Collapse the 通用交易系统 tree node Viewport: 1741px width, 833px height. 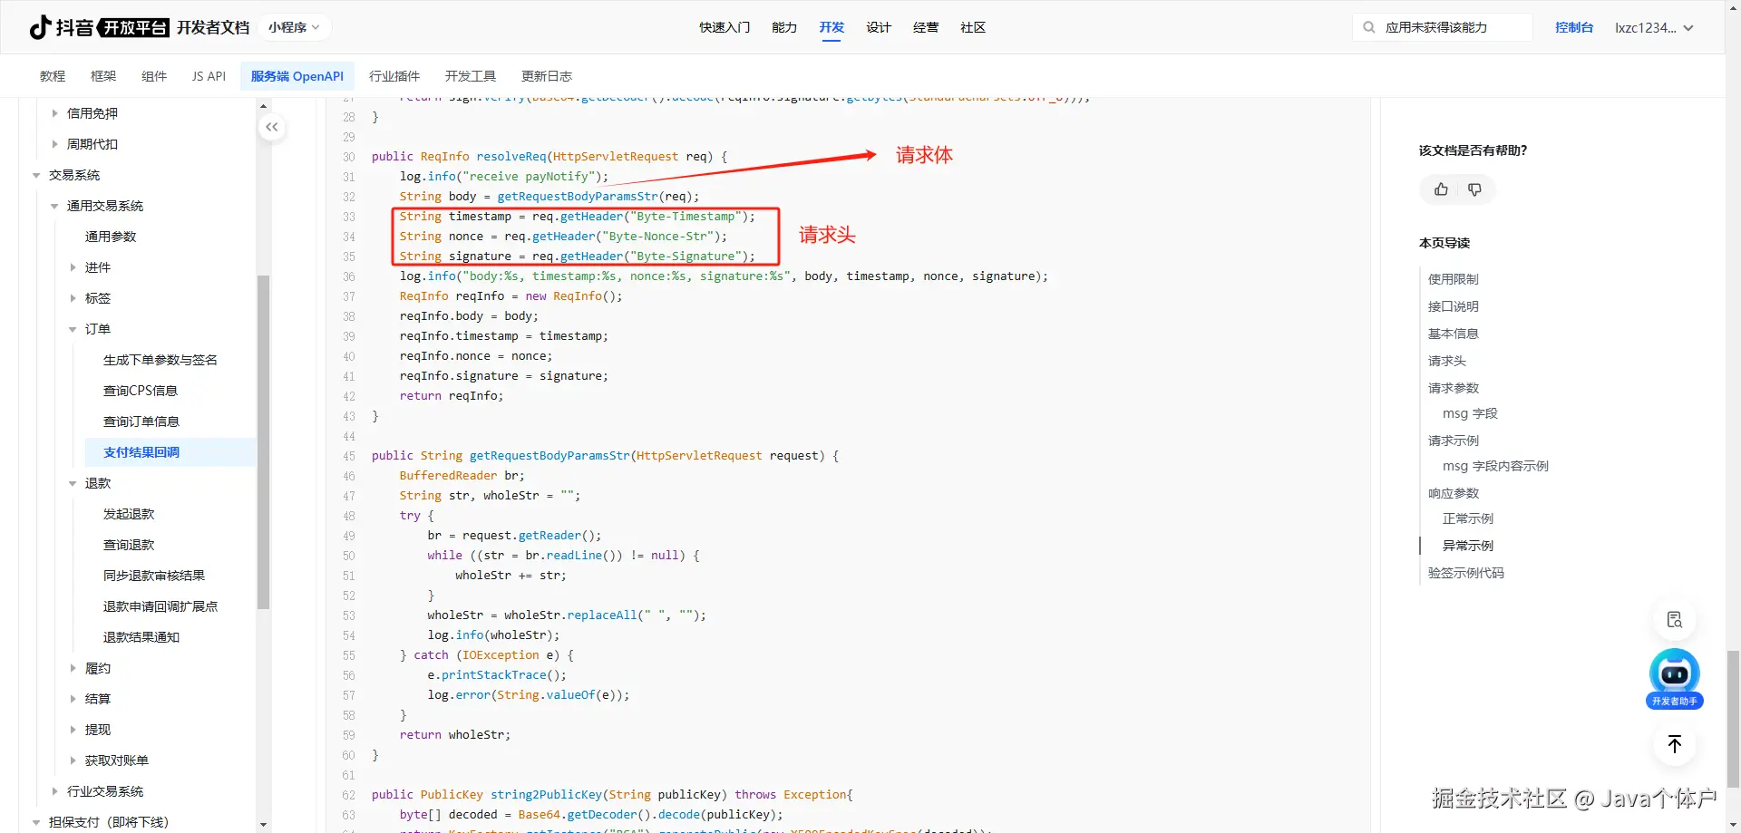pyautogui.click(x=54, y=206)
